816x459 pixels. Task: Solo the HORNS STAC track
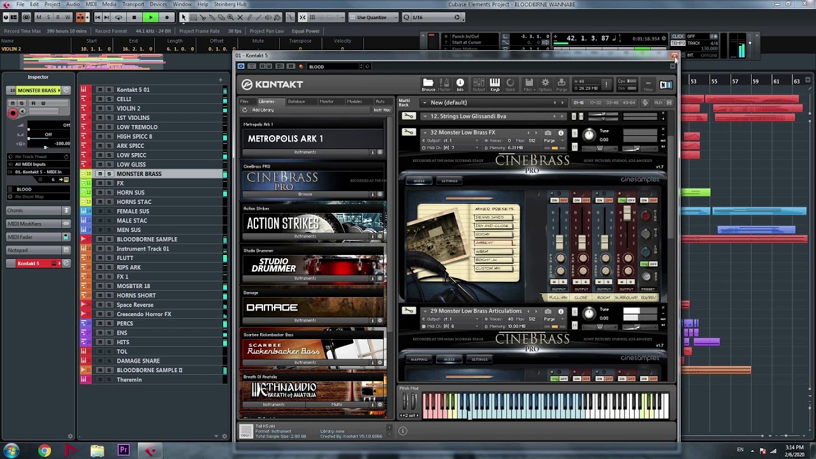pos(109,202)
